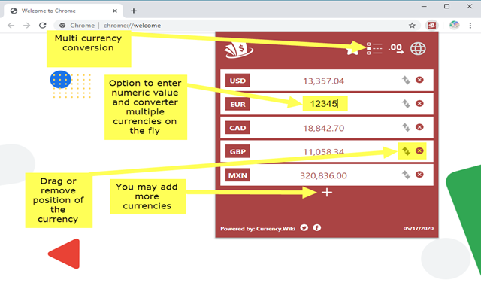Open a new Chrome tab
Image resolution: width=481 pixels, height=301 pixels.
[x=134, y=11]
